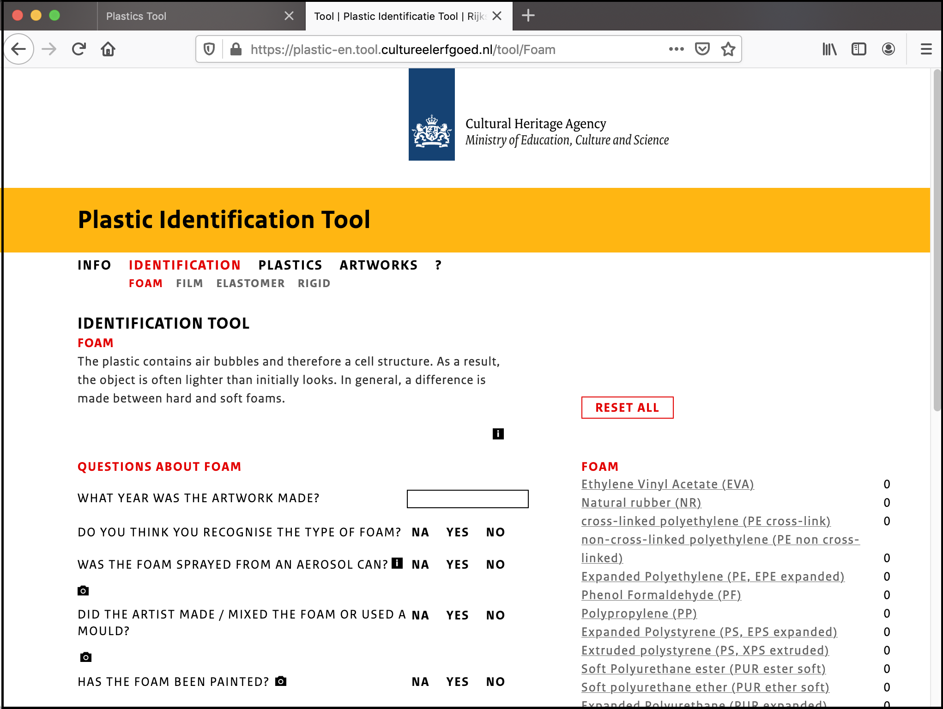
Task: Open the PLASTICS navigation menu
Action: (290, 265)
